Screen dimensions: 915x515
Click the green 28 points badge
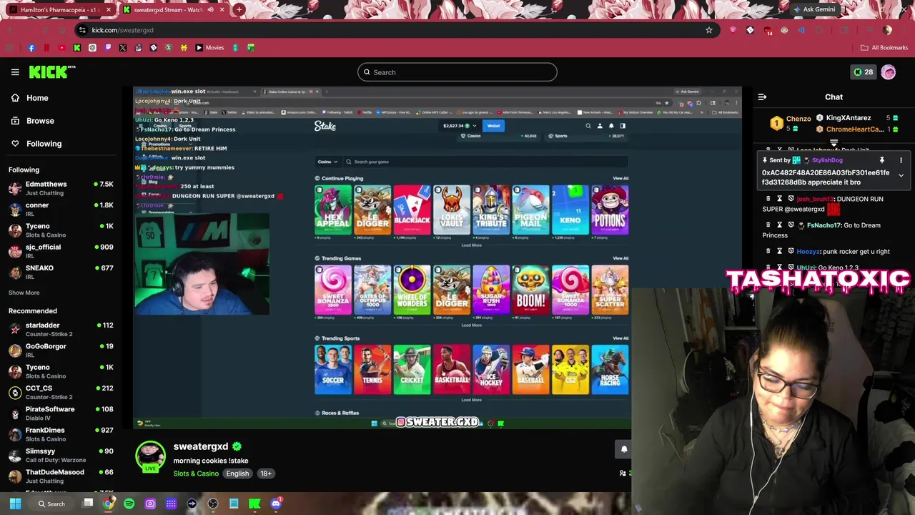click(x=863, y=72)
